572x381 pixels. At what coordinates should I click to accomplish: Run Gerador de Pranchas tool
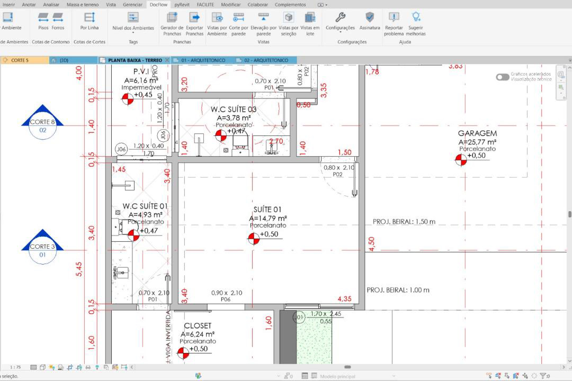click(x=172, y=24)
